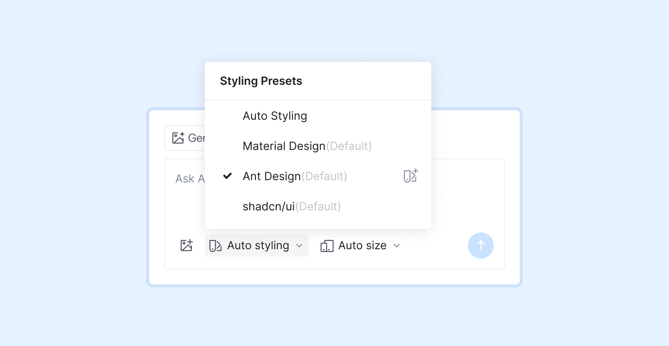Click the Styling Presets header title
669x346 pixels.
coord(261,81)
